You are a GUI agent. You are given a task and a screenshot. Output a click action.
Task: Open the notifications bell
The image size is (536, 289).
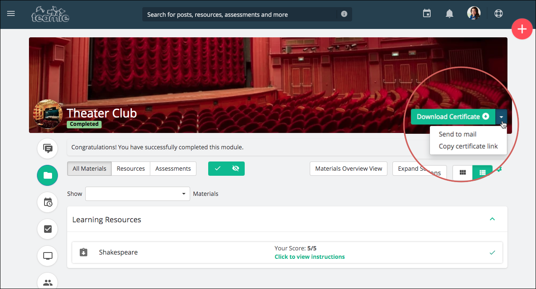(x=450, y=13)
